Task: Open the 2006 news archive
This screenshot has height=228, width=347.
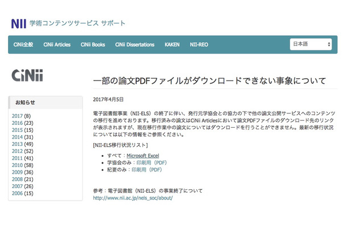Action: [17, 193]
